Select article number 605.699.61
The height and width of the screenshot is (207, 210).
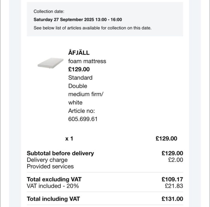click(83, 119)
